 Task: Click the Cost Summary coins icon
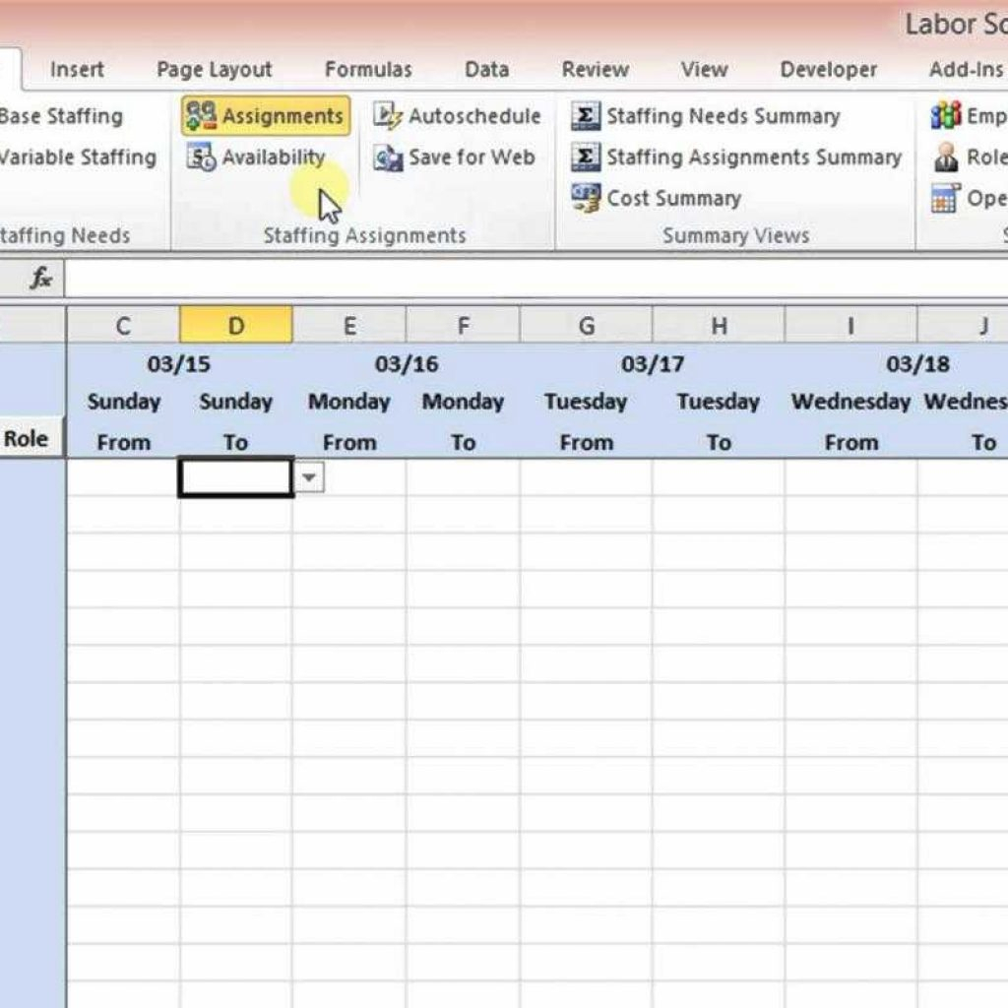point(586,198)
